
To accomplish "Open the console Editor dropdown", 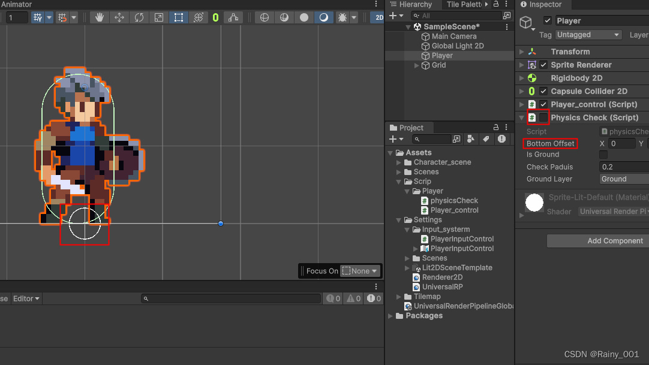I will point(26,298).
